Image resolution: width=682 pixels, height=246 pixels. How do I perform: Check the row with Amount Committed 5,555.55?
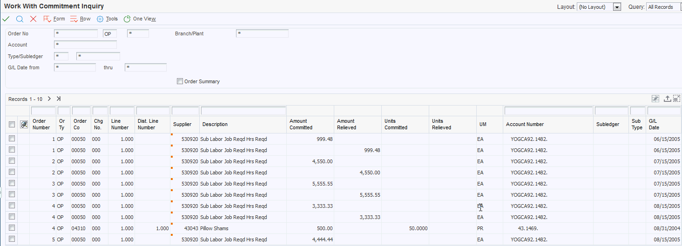tap(12, 183)
